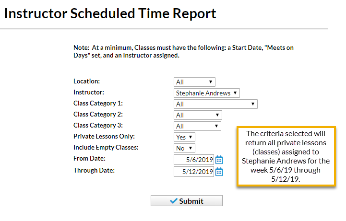Click the Note text about class requirements
Screen dimensions: 346x221
click(x=183, y=52)
